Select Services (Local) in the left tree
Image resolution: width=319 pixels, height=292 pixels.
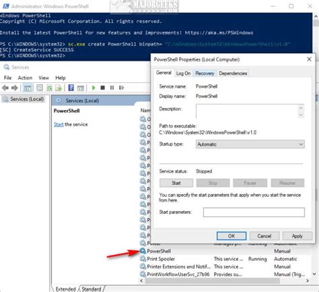point(24,99)
